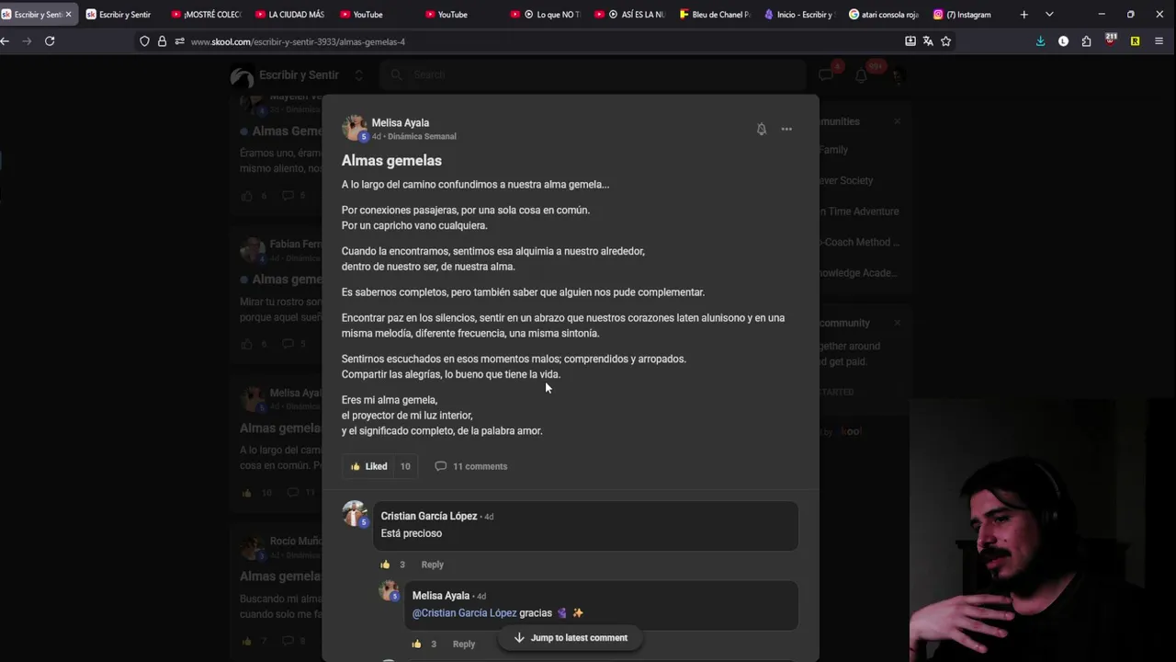Open the browser downloads icon
Screen dimensions: 1176x662
tap(1040, 41)
